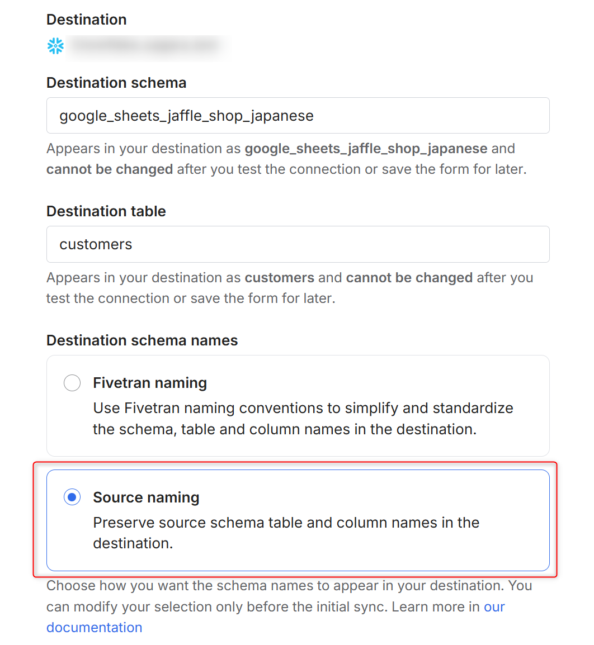This screenshot has height=645, width=594.
Task: Click the "Preserve source schema" description text
Action: (x=286, y=533)
